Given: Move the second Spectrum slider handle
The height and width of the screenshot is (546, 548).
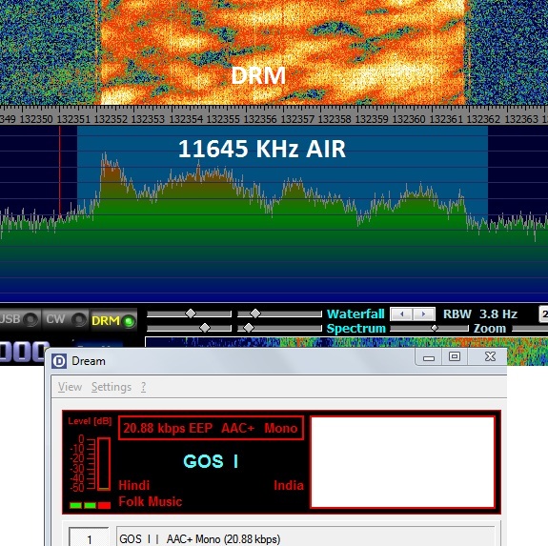Looking at the screenshot, I should 249,328.
